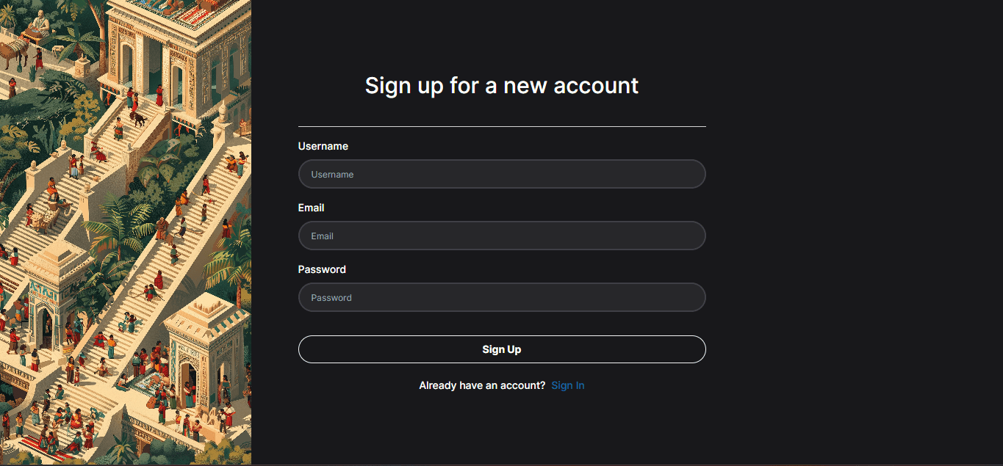Click the seated figure on the upper terrace
1003x466 pixels.
pyautogui.click(x=40, y=26)
